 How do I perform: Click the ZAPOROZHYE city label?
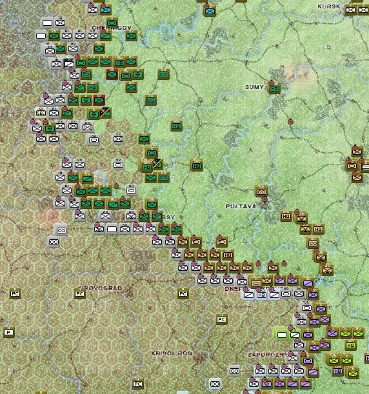tap(267, 355)
